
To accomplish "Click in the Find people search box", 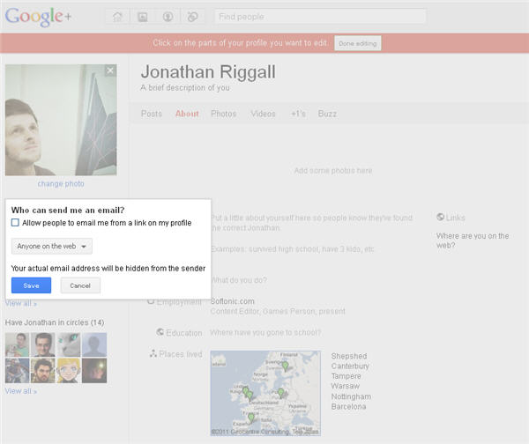I will [x=320, y=16].
